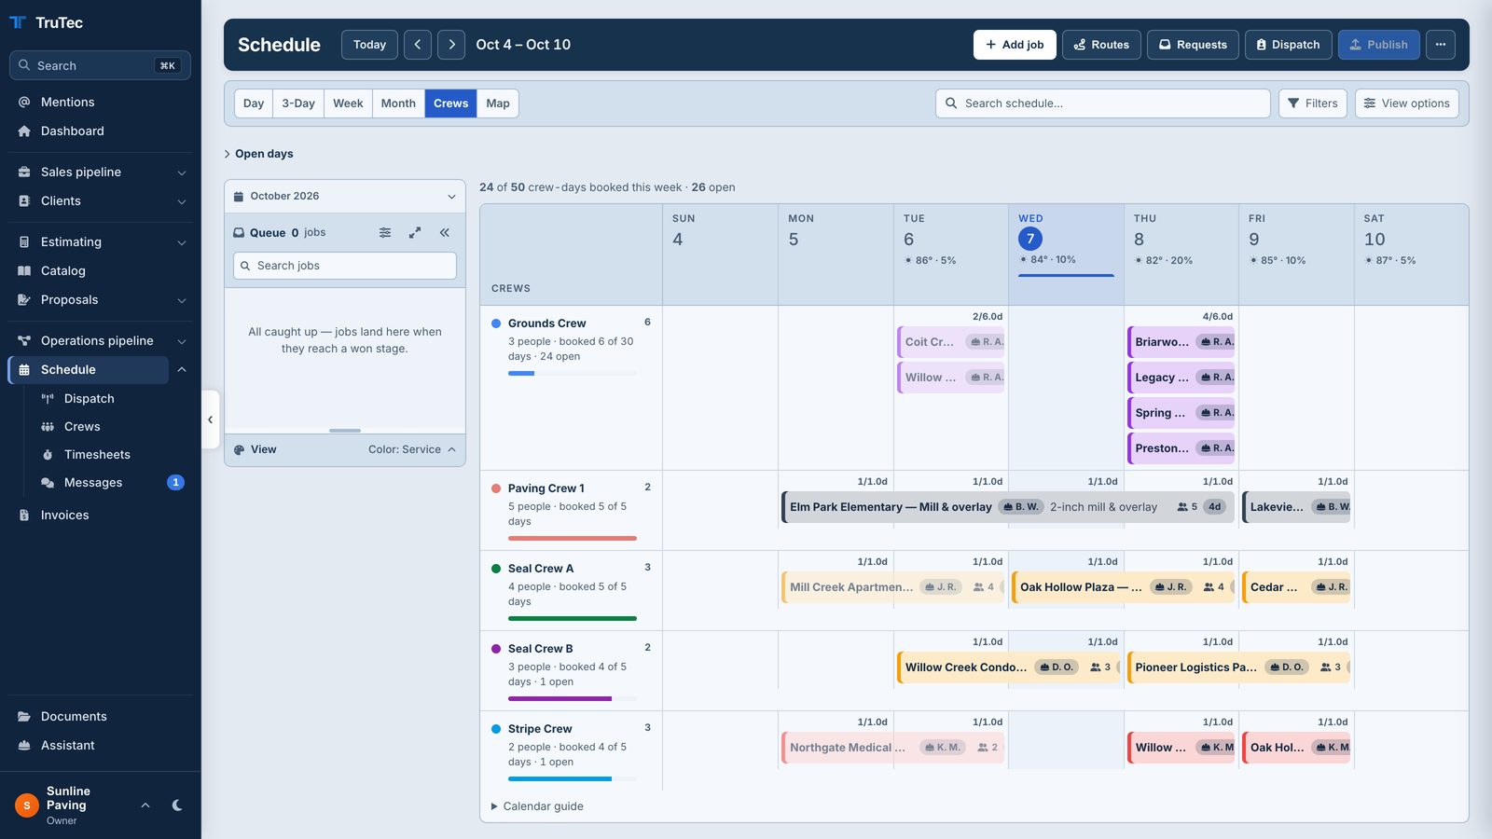Image resolution: width=1492 pixels, height=839 pixels.
Task: Open Color: Service view dropdown
Action: (x=412, y=450)
